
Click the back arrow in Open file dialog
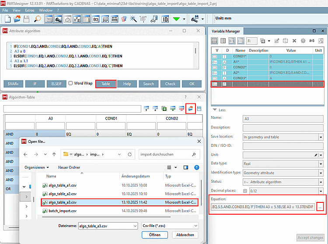[25, 154]
